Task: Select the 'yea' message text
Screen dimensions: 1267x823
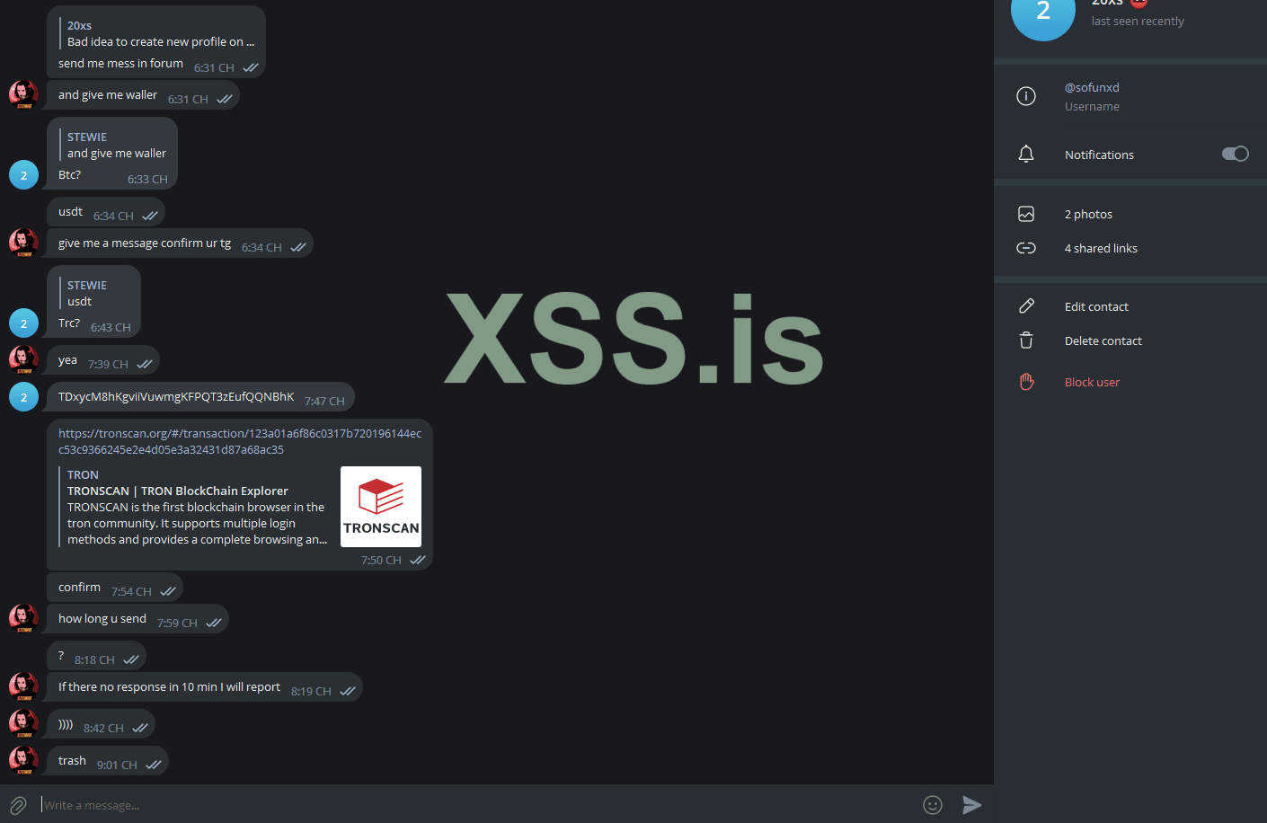Action: click(67, 359)
